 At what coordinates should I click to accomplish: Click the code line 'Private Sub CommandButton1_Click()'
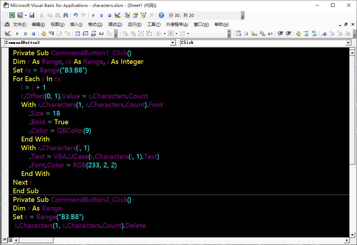72,53
